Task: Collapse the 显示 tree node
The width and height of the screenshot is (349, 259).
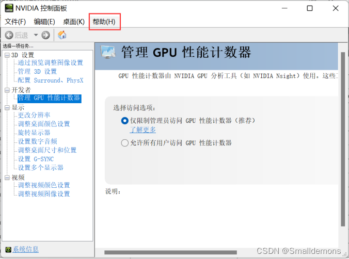Action: 7,108
